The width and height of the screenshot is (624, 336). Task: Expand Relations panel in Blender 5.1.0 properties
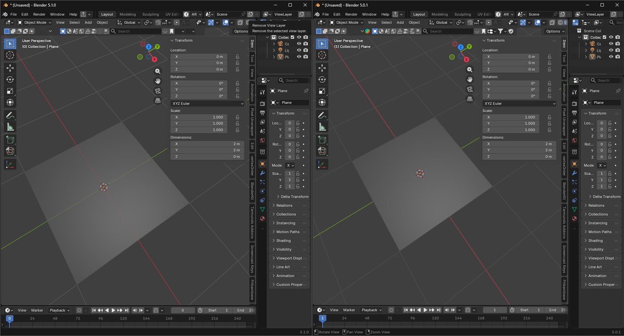click(x=290, y=206)
